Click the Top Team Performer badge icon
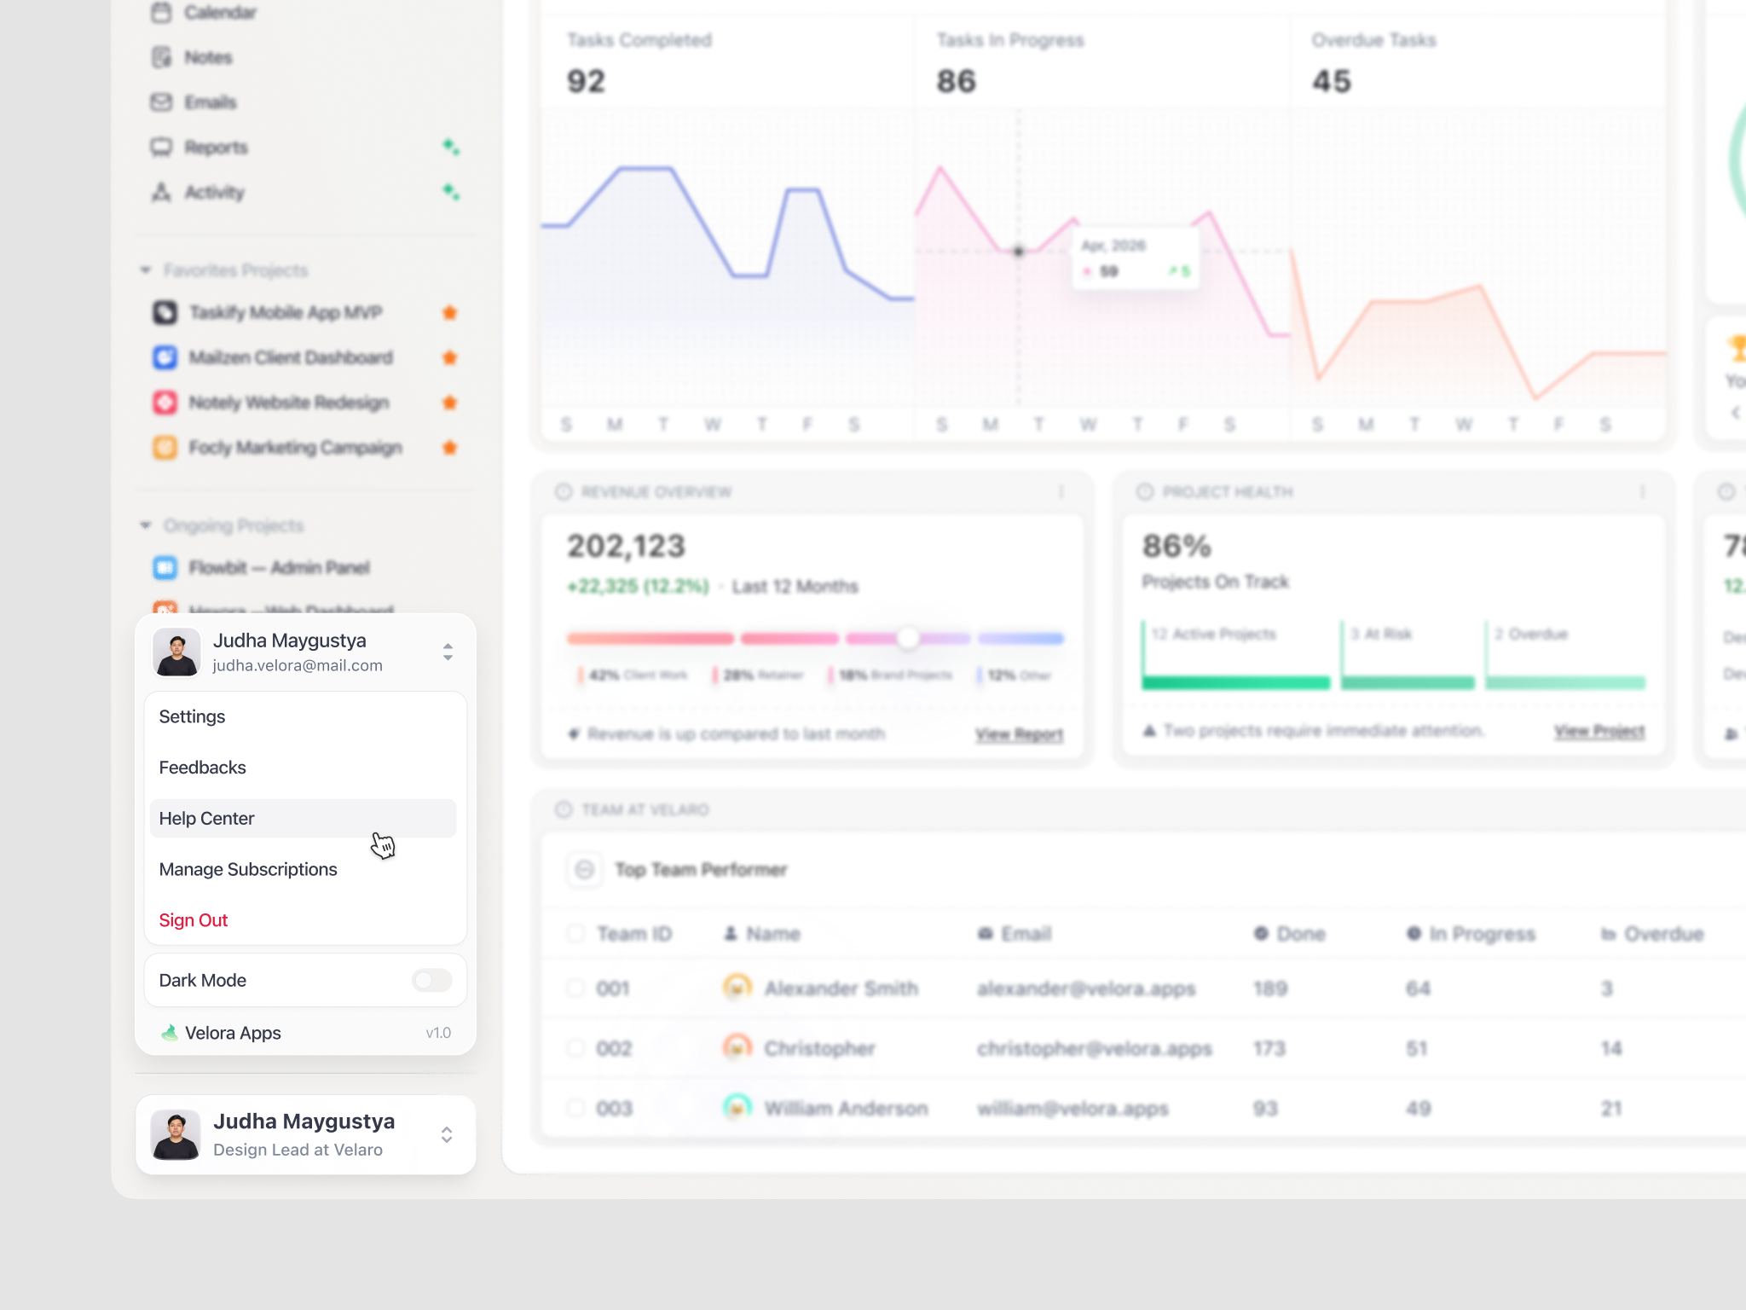1746x1310 pixels. pyautogui.click(x=585, y=870)
